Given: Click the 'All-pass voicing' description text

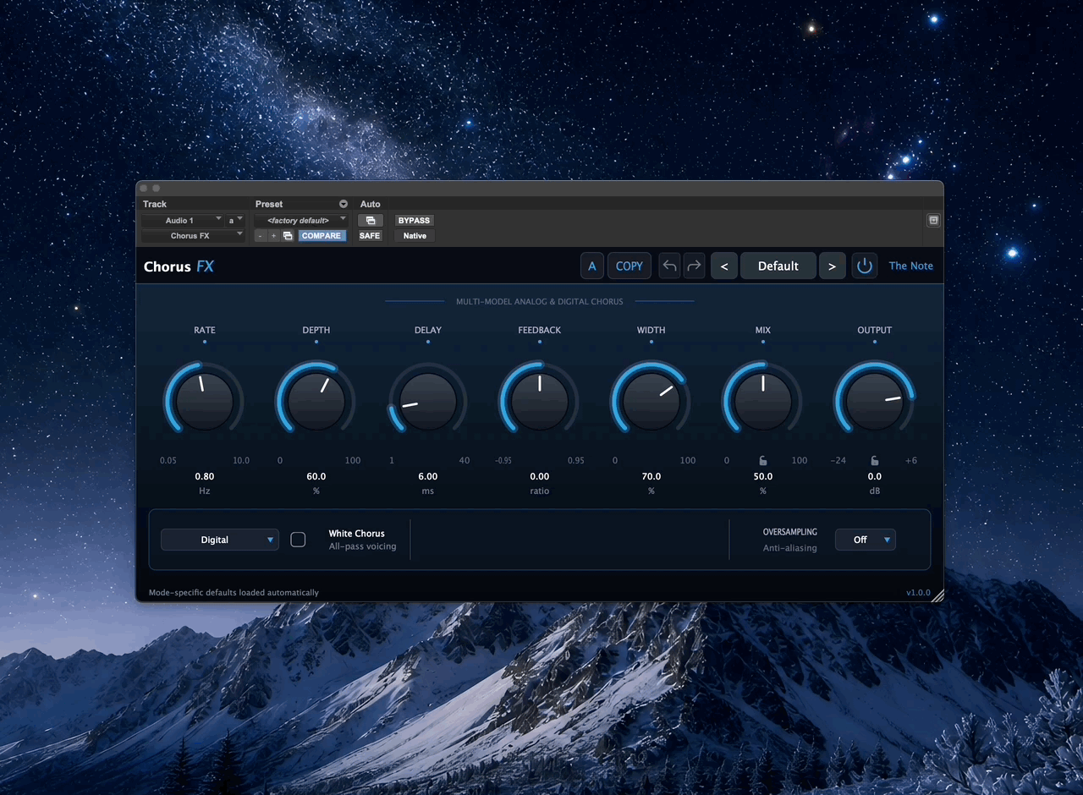Looking at the screenshot, I should [362, 546].
